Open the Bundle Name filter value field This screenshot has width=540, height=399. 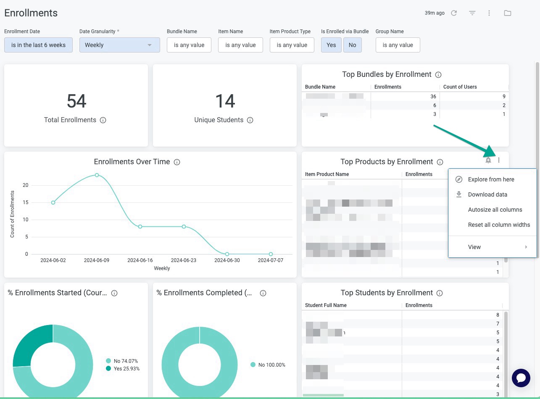(189, 45)
